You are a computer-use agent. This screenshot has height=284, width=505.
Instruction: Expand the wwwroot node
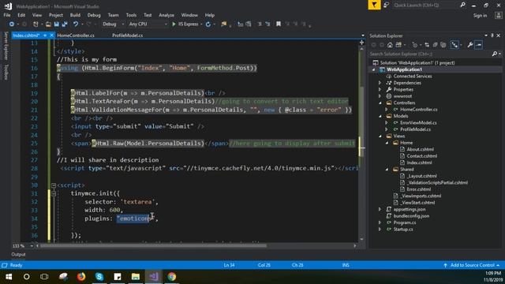pos(380,96)
